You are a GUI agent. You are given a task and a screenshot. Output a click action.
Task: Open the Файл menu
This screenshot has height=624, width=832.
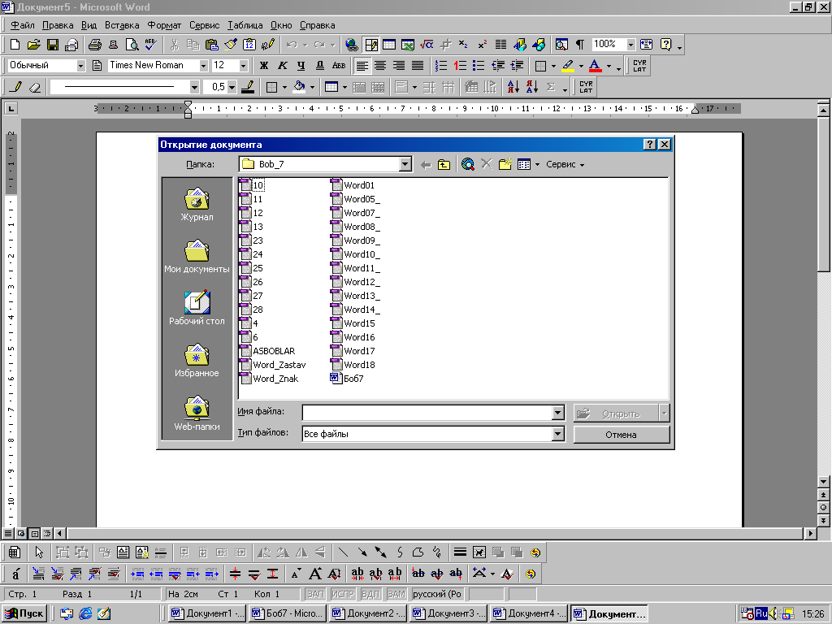point(23,25)
